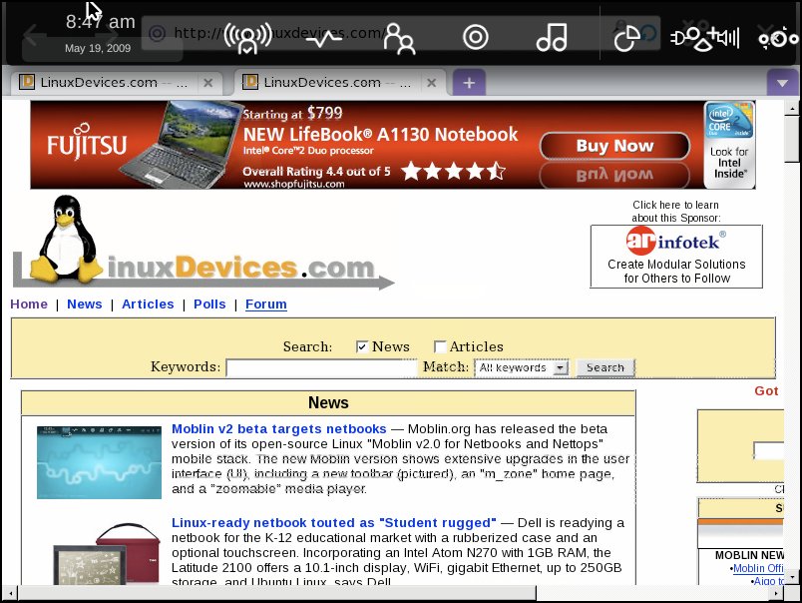Image resolution: width=802 pixels, height=603 pixels.
Task: Open the All keywords Match dropdown
Action: coord(521,368)
